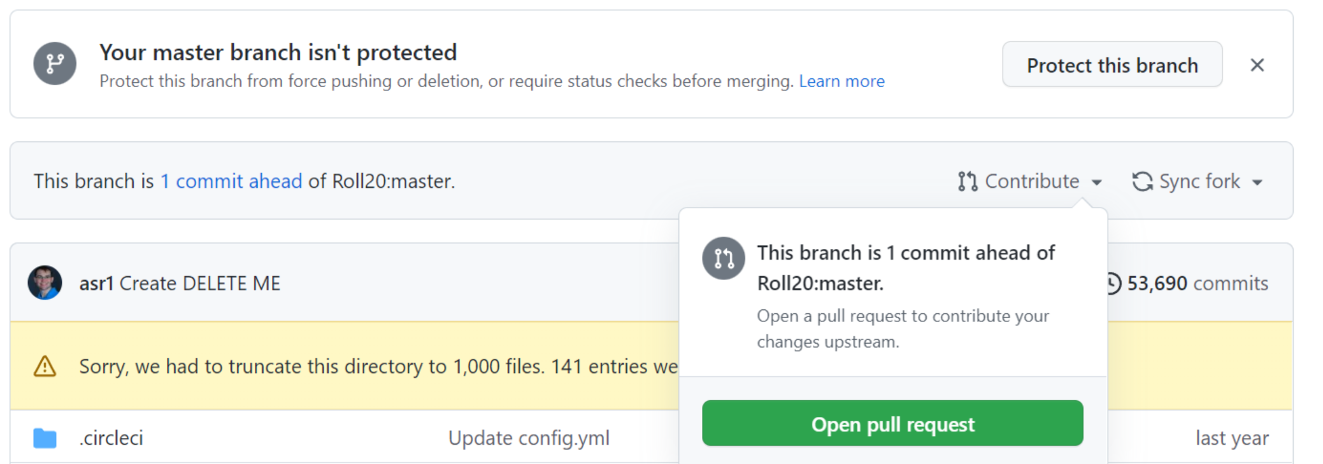The width and height of the screenshot is (1323, 464).
Task: Open the last year commit timestamp
Action: click(1232, 437)
